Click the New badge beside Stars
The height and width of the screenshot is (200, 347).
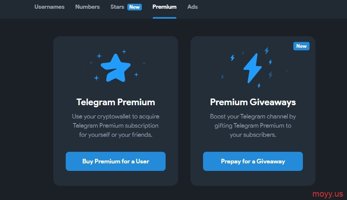(x=134, y=7)
